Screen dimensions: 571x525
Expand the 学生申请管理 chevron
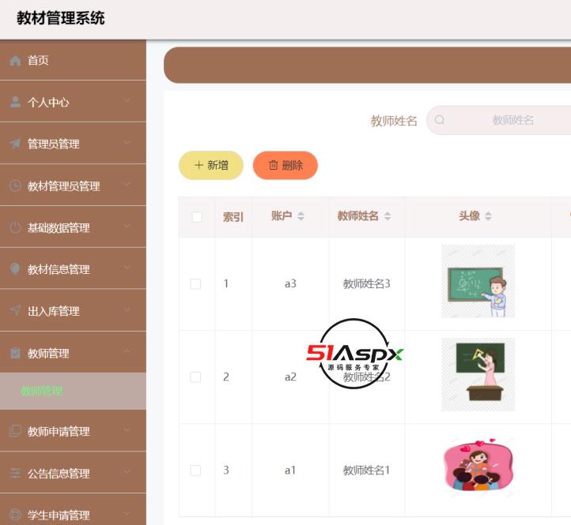(x=127, y=513)
